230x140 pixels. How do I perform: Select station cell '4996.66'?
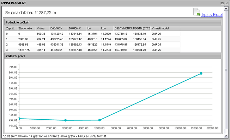click(23, 45)
